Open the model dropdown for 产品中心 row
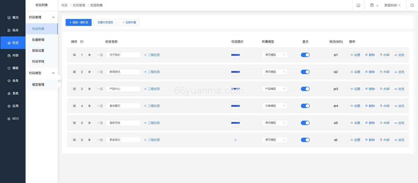Viewport: 418px width, 183px height. pos(274,89)
